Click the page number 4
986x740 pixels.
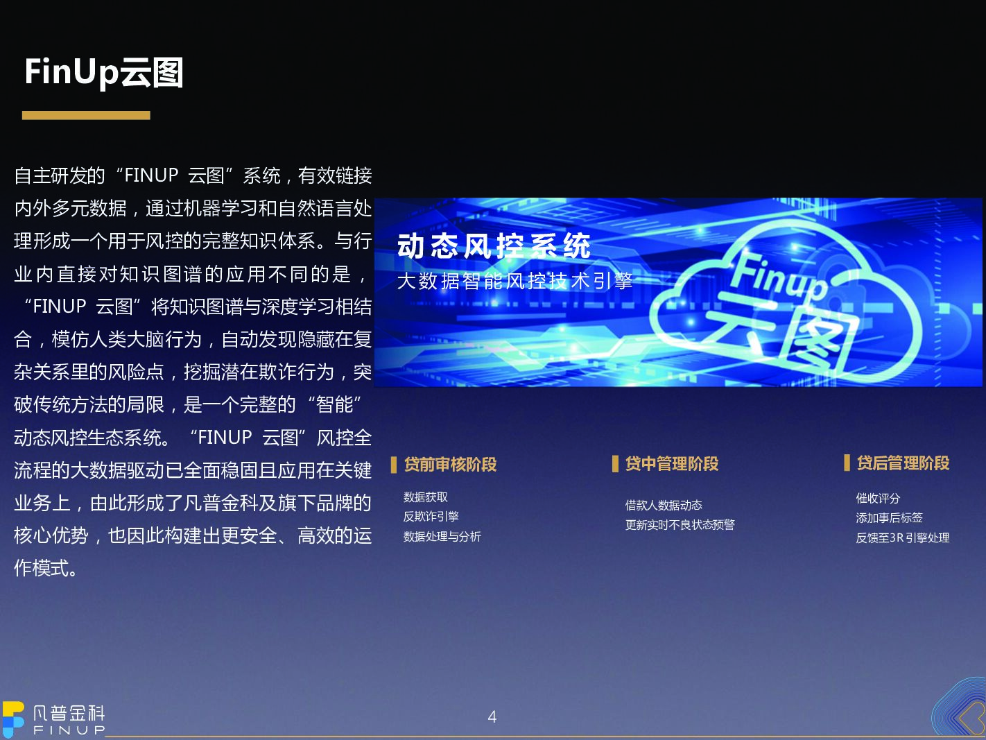click(x=492, y=717)
